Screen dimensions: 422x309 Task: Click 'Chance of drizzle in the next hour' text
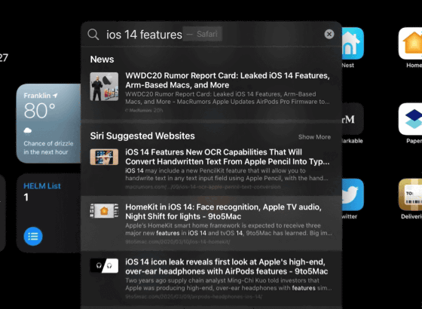[48, 148]
